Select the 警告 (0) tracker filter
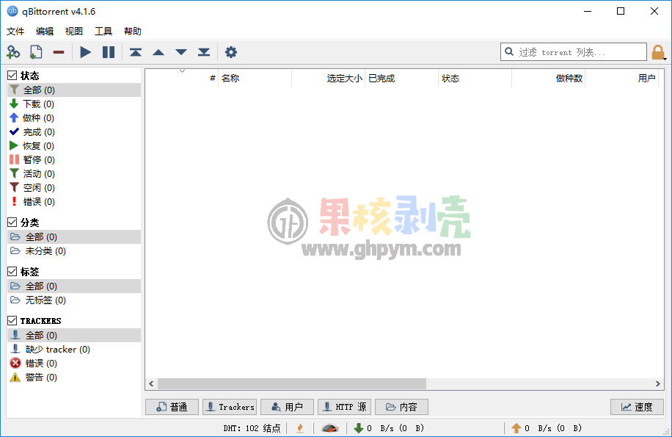 74,378
